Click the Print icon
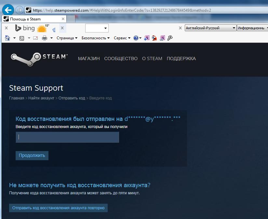The height and width of the screenshot is (219, 268). click(45, 38)
